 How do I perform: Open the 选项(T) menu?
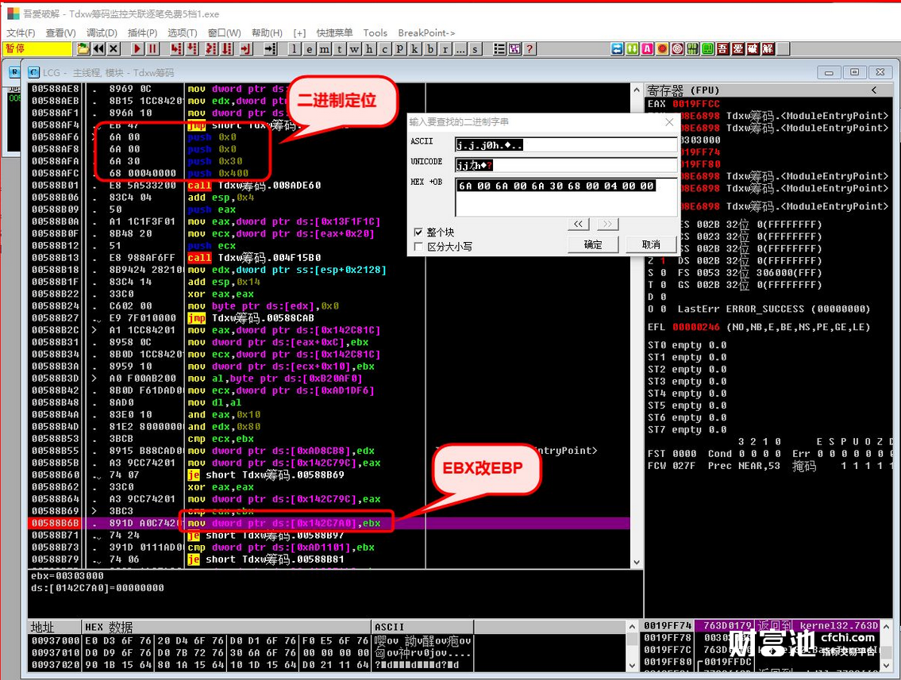point(182,33)
